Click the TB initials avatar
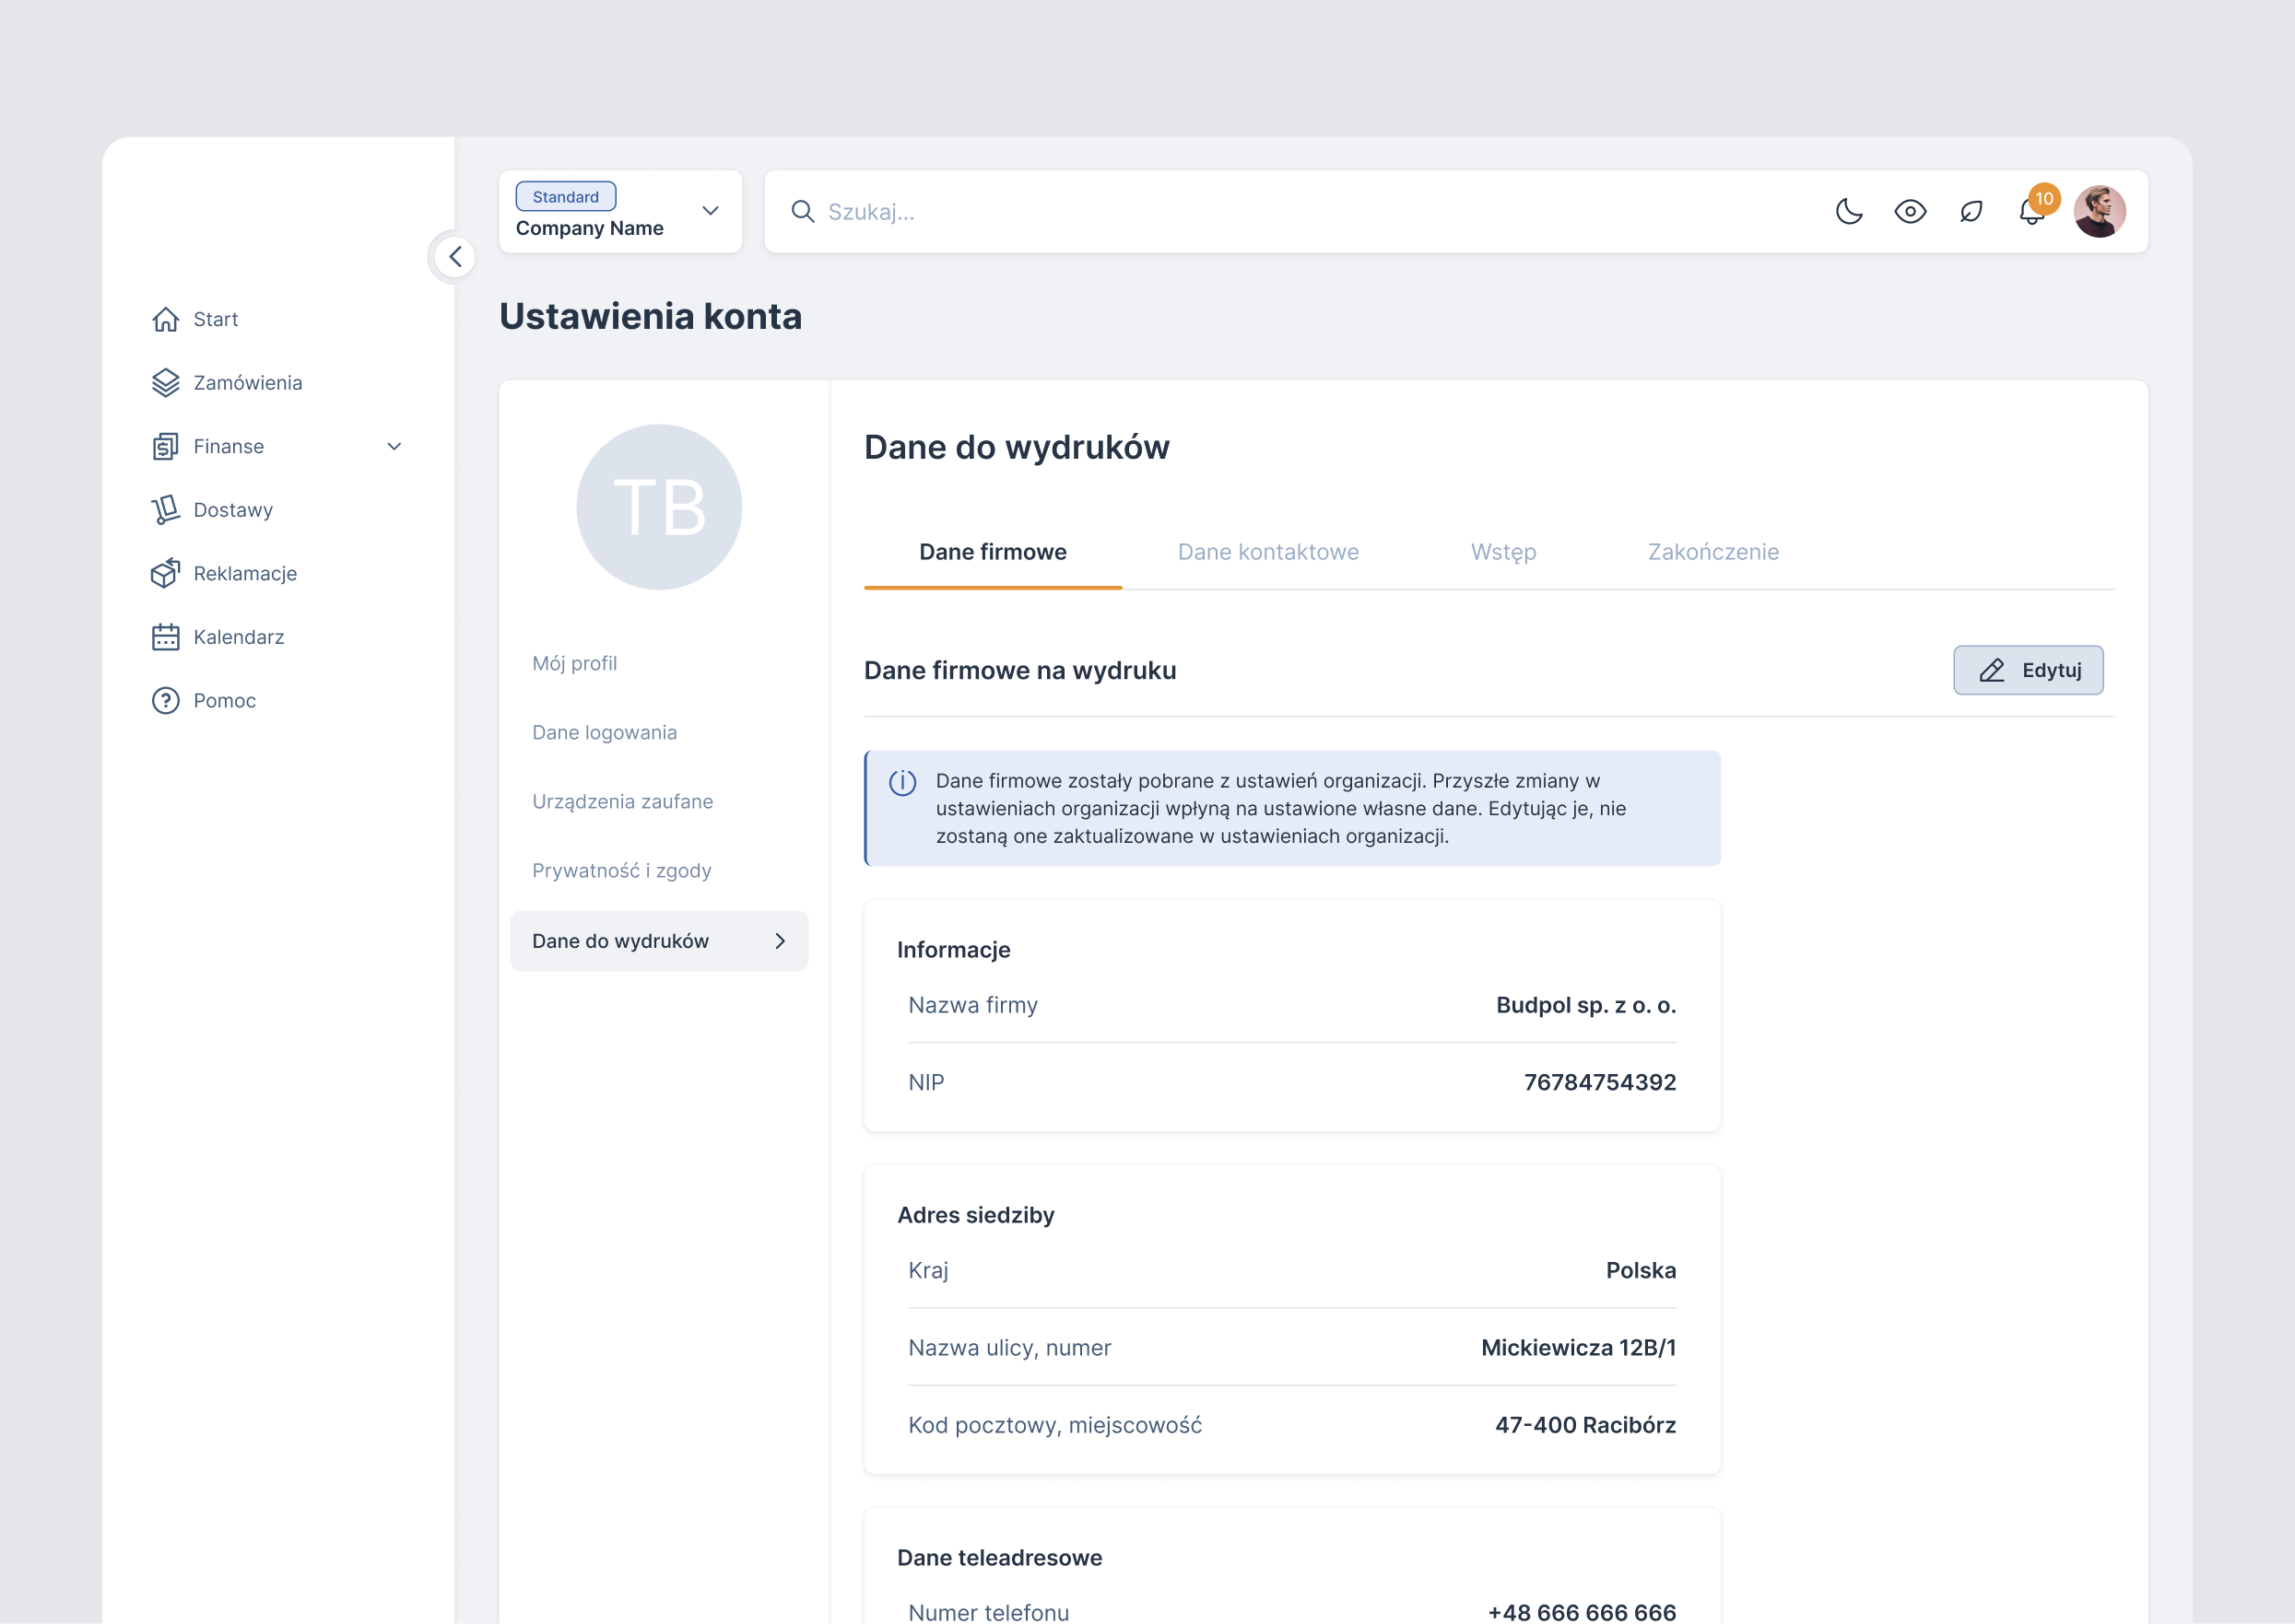2295x1624 pixels. point(659,507)
